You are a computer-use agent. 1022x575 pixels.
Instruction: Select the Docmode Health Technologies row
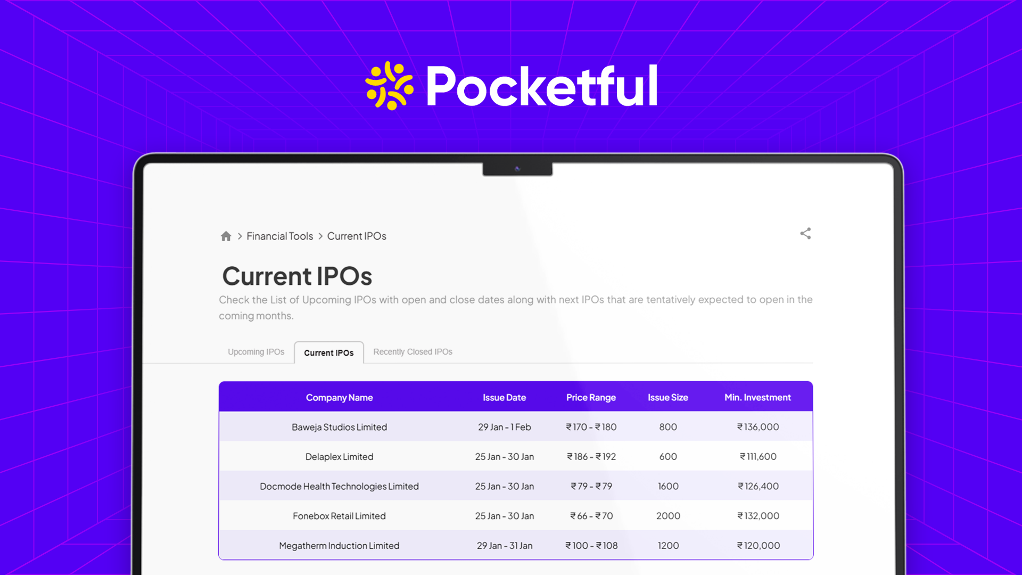click(x=339, y=486)
